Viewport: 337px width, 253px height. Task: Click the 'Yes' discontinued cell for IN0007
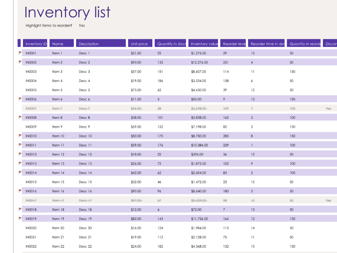[328, 108]
